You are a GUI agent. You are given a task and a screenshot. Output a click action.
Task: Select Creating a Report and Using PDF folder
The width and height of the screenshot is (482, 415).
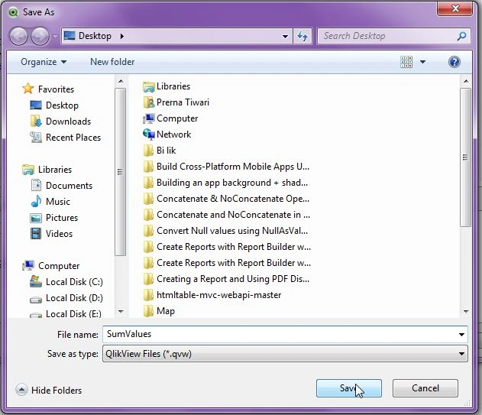point(226,279)
